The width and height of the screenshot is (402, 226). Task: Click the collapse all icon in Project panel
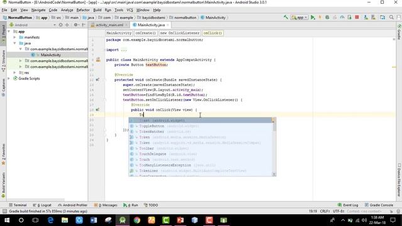[x=67, y=25]
